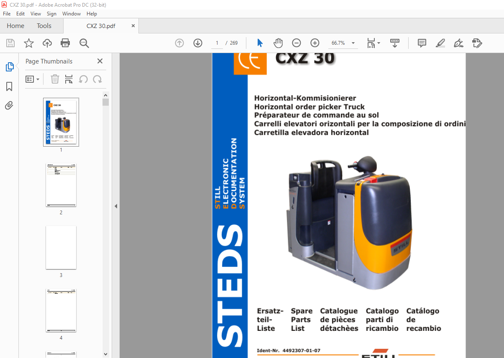Switch to the Home tab
This screenshot has height=358, width=504.
coord(15,26)
